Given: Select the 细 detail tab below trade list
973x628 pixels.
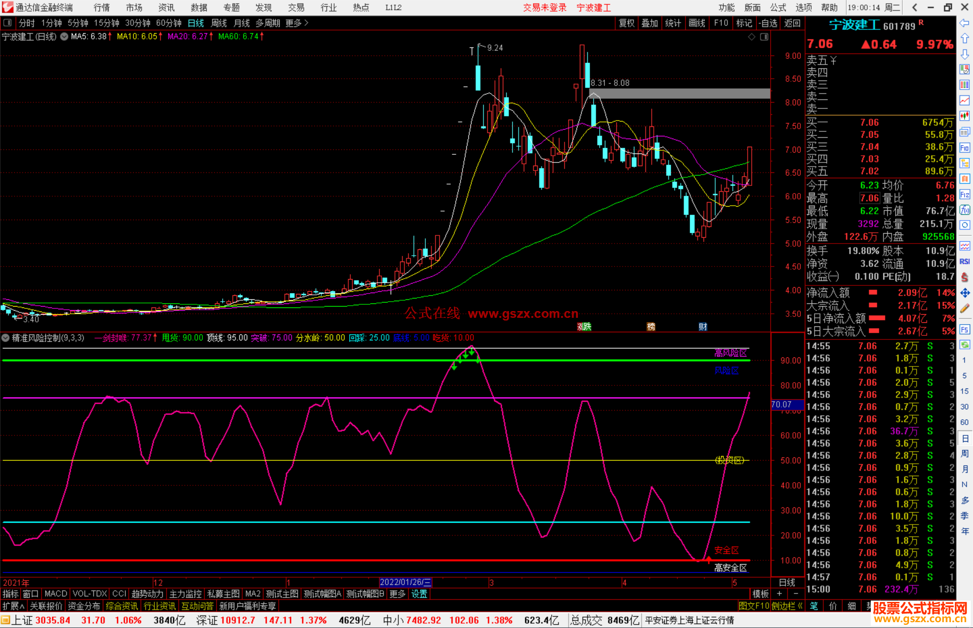Looking at the screenshot, I should (x=851, y=606).
